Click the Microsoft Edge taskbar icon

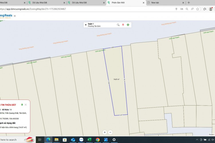tap(48, 140)
